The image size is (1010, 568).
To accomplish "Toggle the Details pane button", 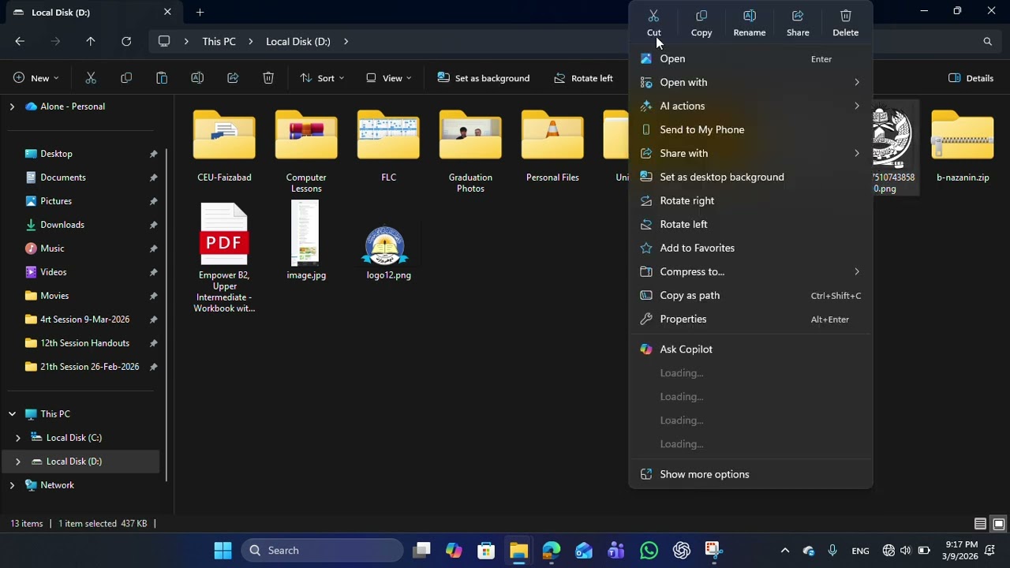I will click(971, 78).
